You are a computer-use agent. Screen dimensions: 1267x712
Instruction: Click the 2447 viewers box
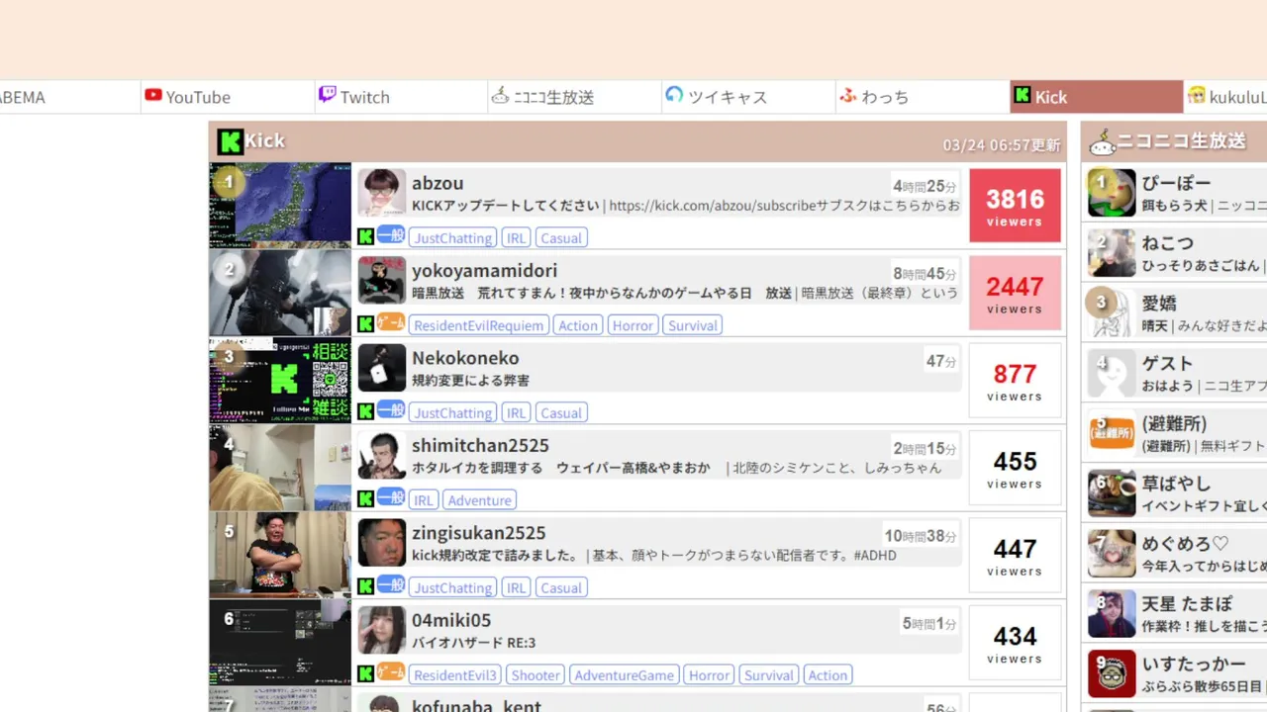(x=1015, y=293)
